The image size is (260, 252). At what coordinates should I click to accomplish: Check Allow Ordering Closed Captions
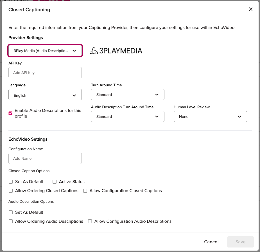(11, 191)
